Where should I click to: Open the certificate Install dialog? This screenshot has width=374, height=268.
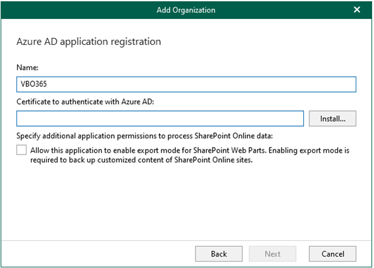pyautogui.click(x=332, y=118)
